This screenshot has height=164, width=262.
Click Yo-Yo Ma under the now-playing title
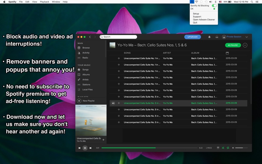(81, 141)
